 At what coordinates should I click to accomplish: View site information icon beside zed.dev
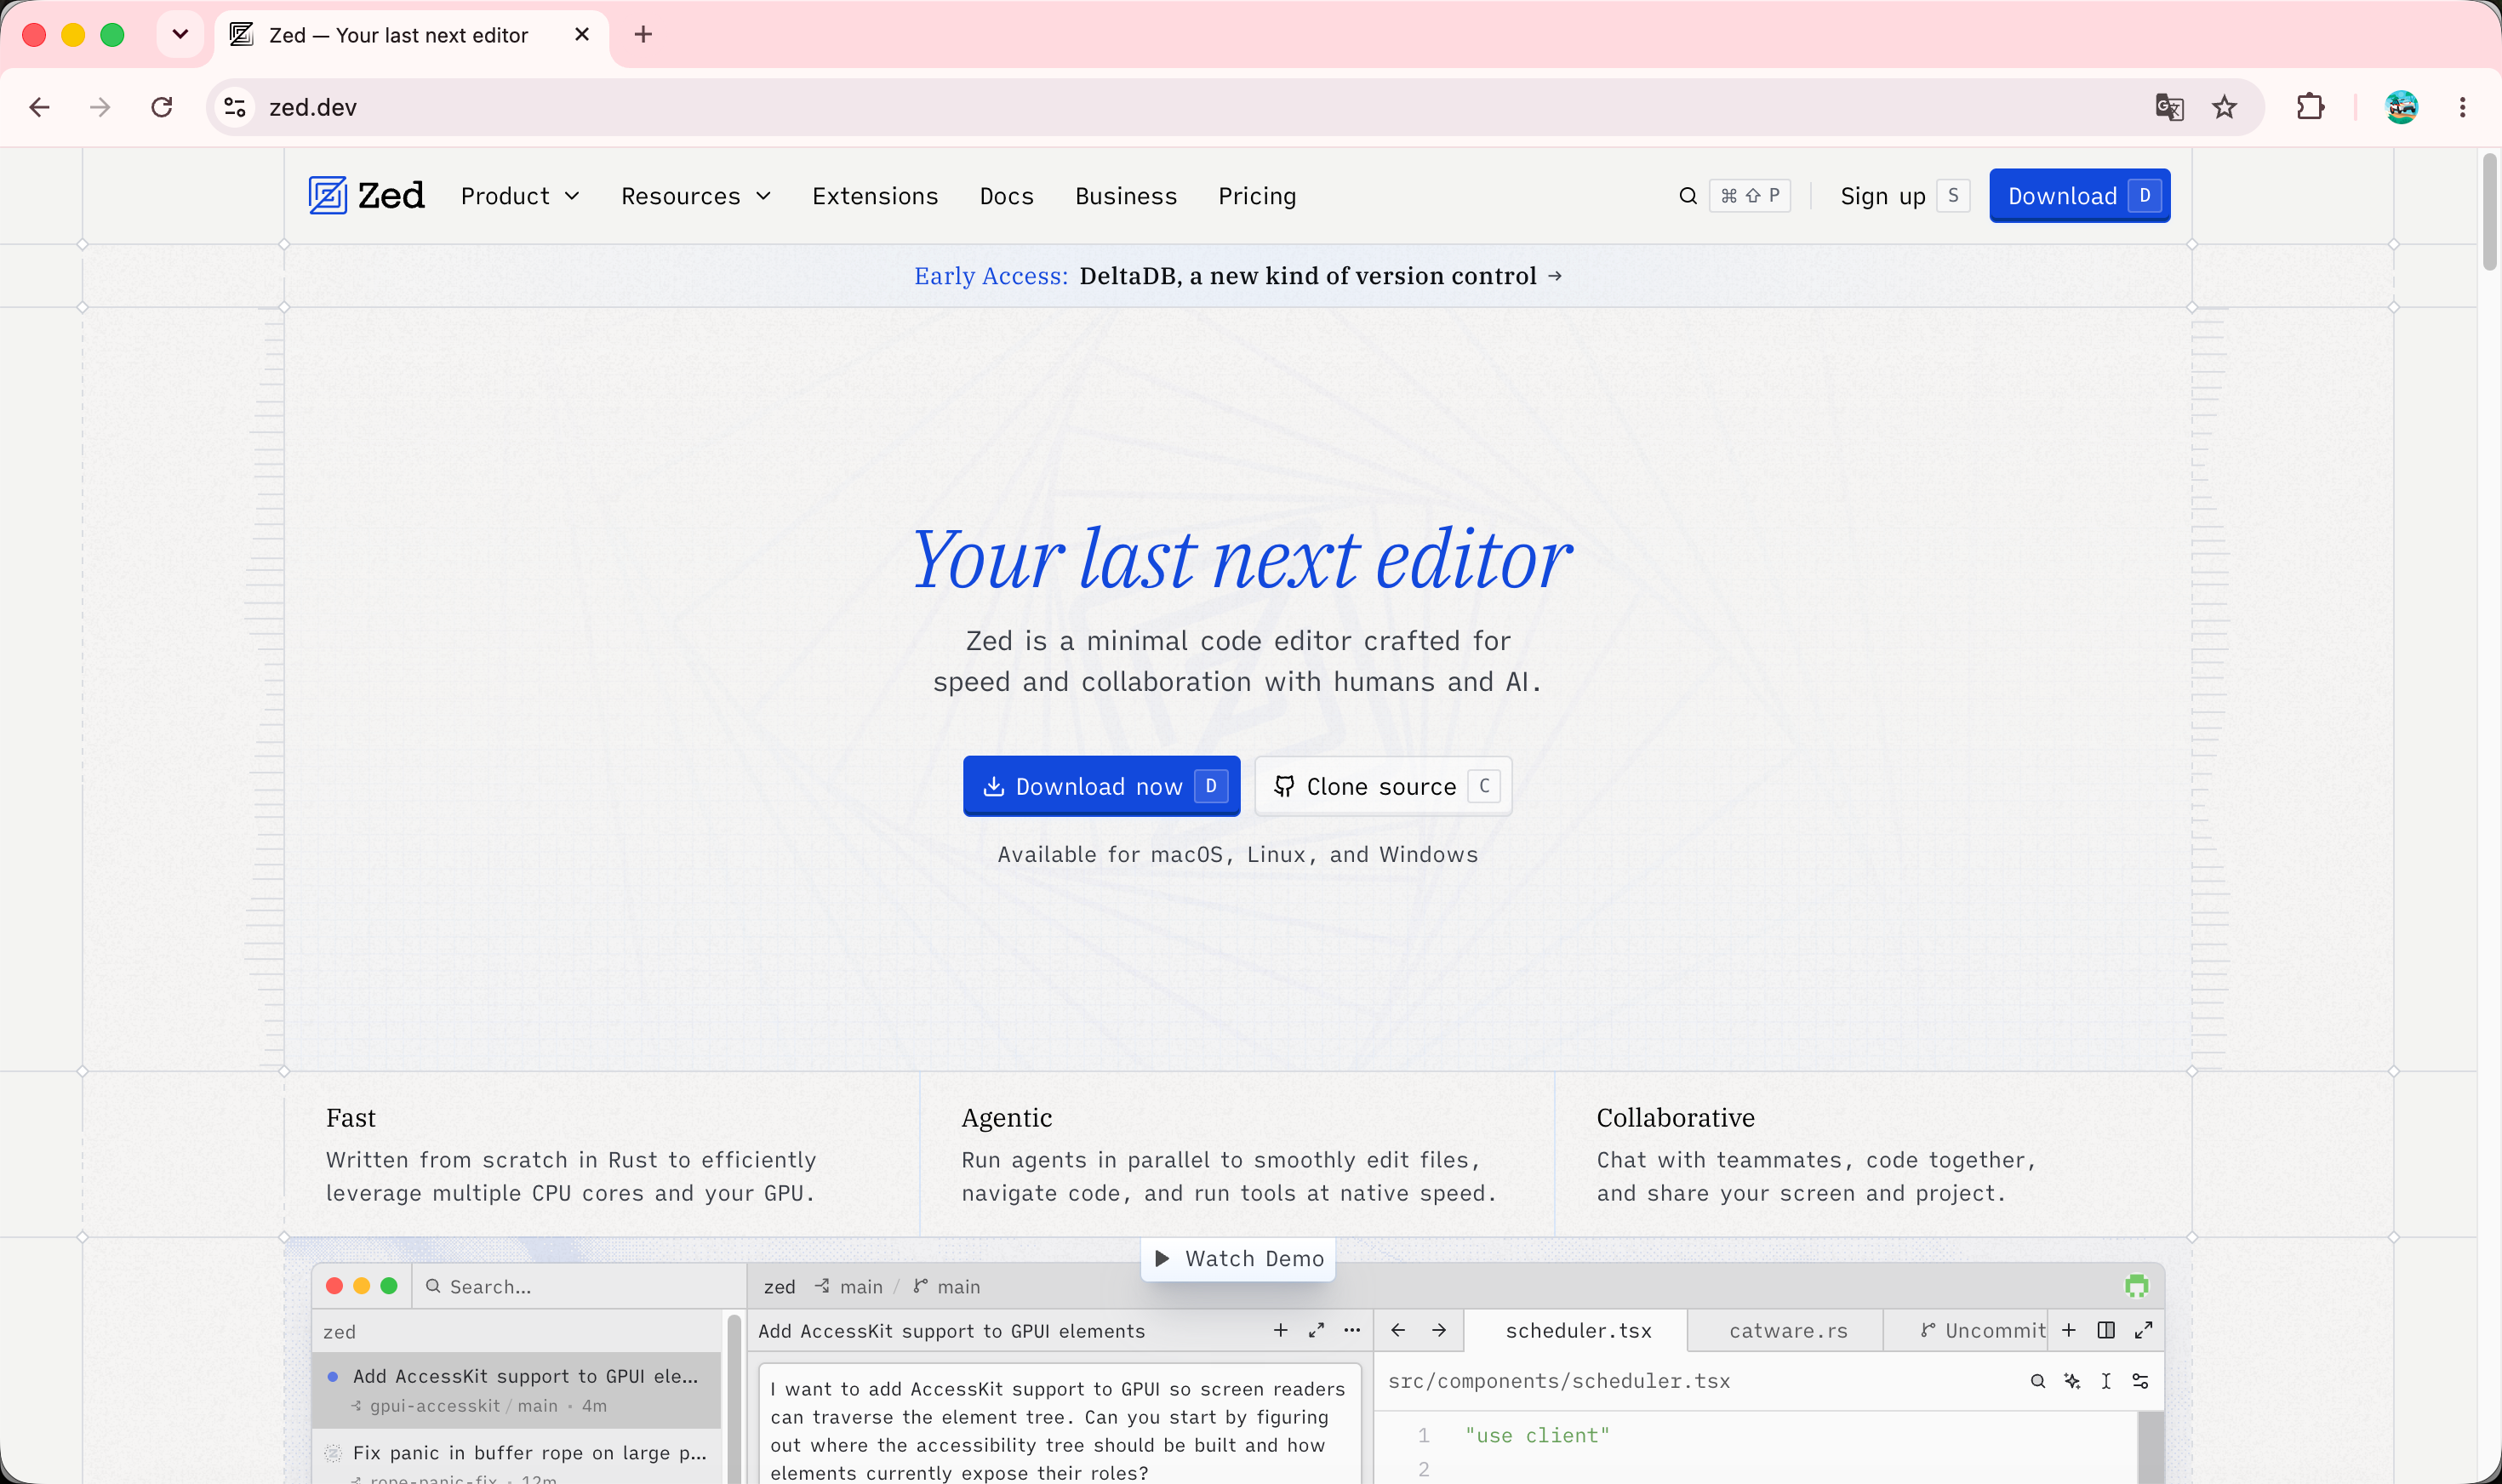tap(235, 107)
